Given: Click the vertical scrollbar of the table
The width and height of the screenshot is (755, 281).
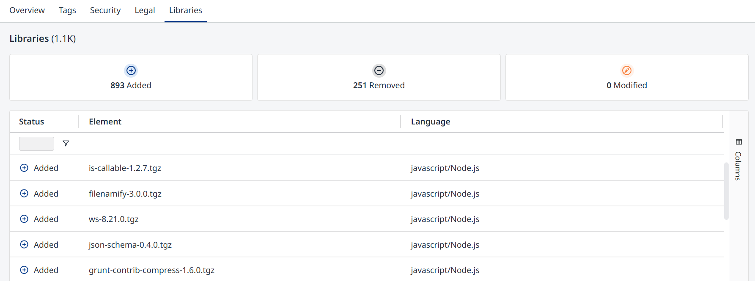Looking at the screenshot, I should click(726, 191).
